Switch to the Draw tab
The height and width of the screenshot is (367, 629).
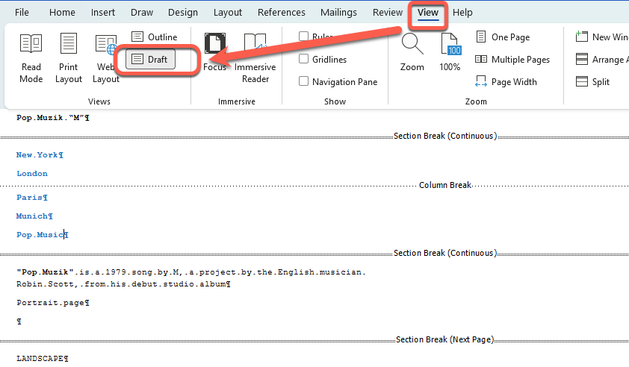pyautogui.click(x=142, y=13)
